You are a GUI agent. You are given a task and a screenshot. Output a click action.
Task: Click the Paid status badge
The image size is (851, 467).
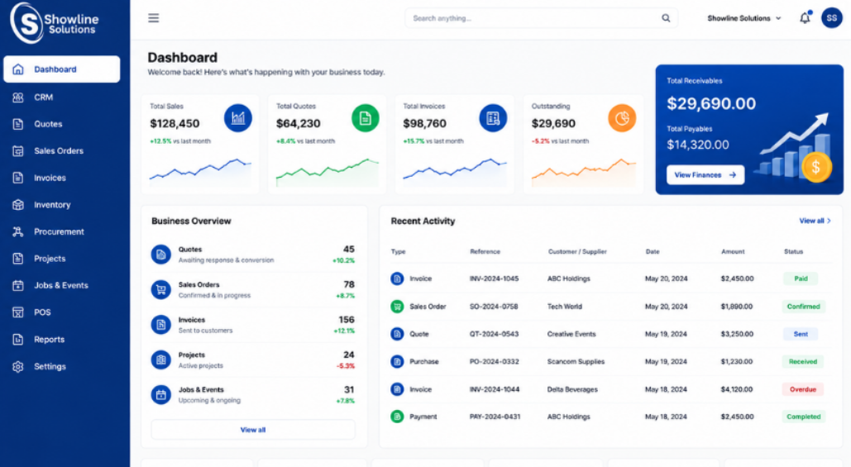(x=801, y=279)
